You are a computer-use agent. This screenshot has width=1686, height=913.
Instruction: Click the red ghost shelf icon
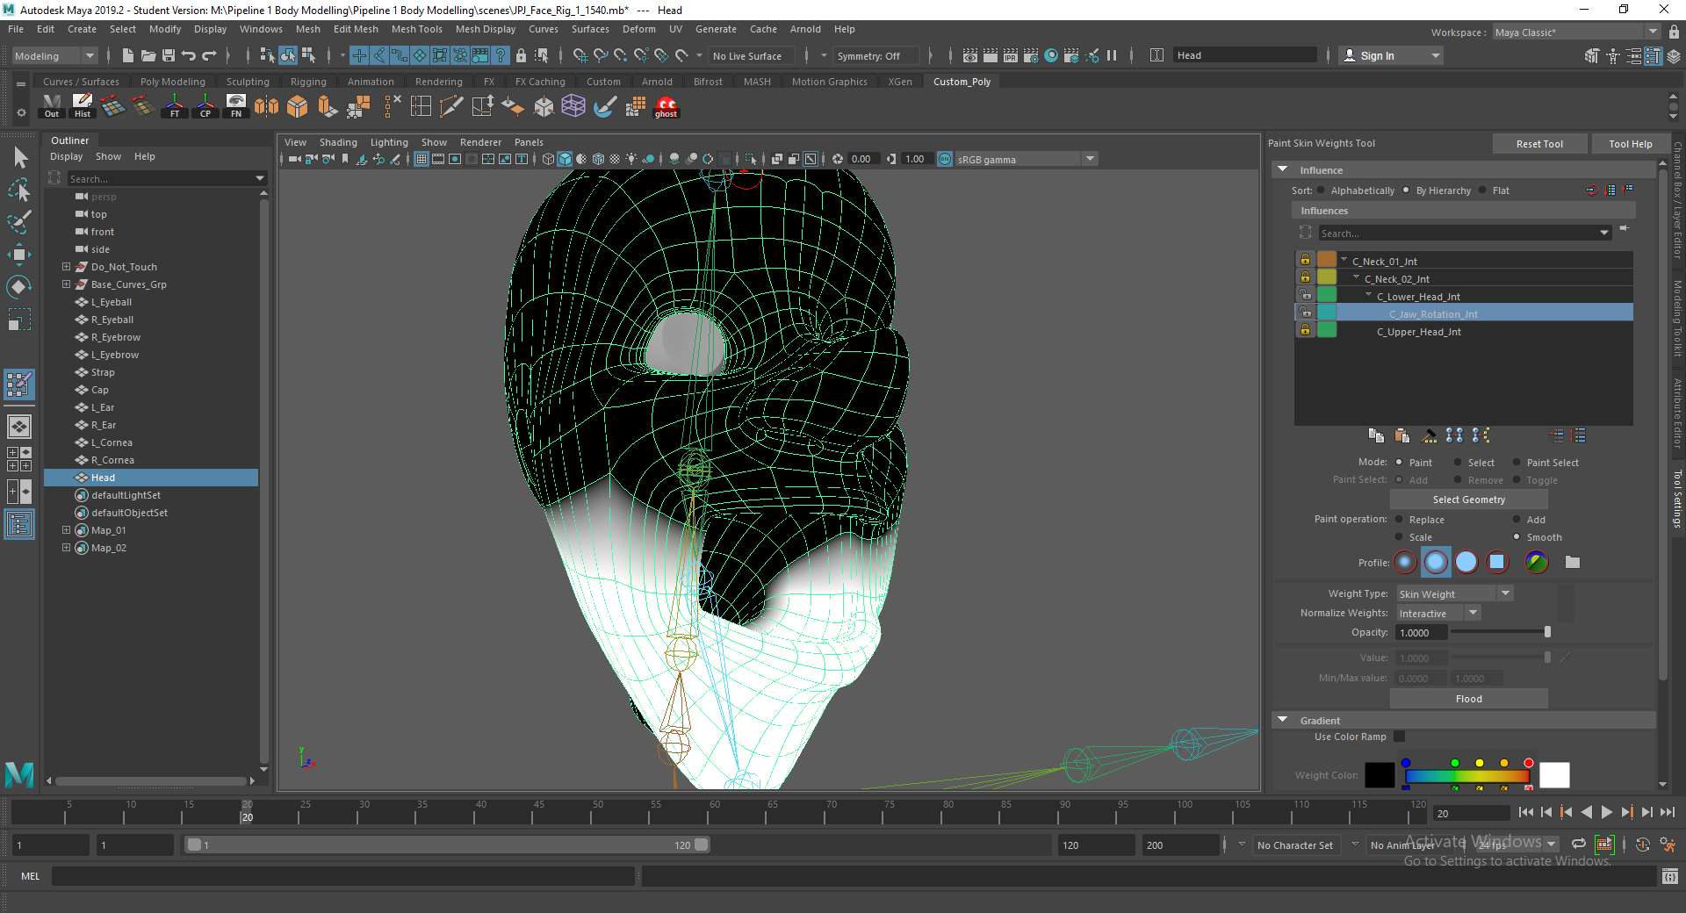coord(666,106)
